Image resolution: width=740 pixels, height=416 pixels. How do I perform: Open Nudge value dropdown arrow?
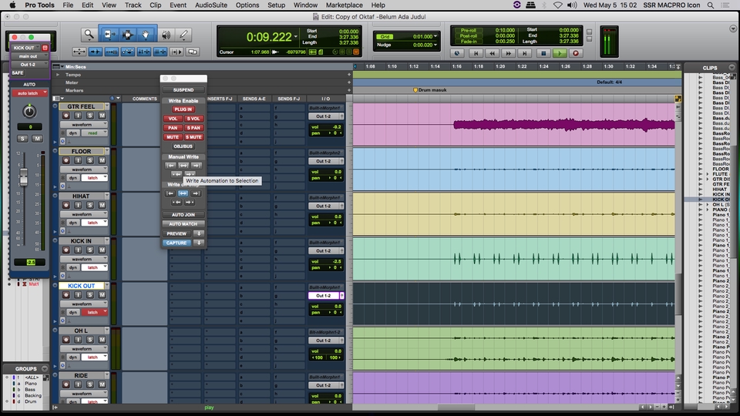click(435, 45)
